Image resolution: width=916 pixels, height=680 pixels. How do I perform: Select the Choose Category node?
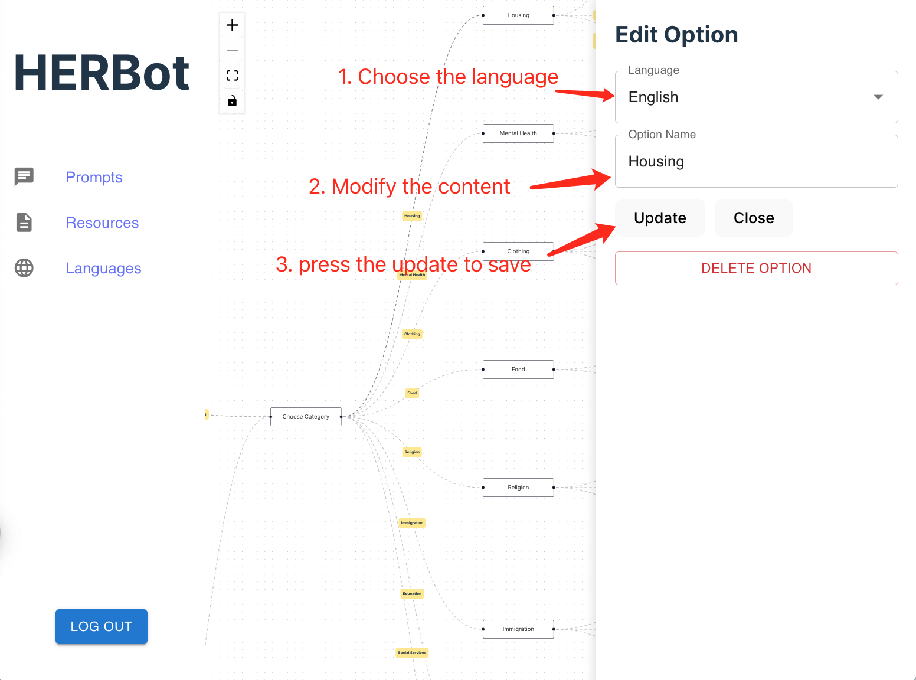coord(306,417)
